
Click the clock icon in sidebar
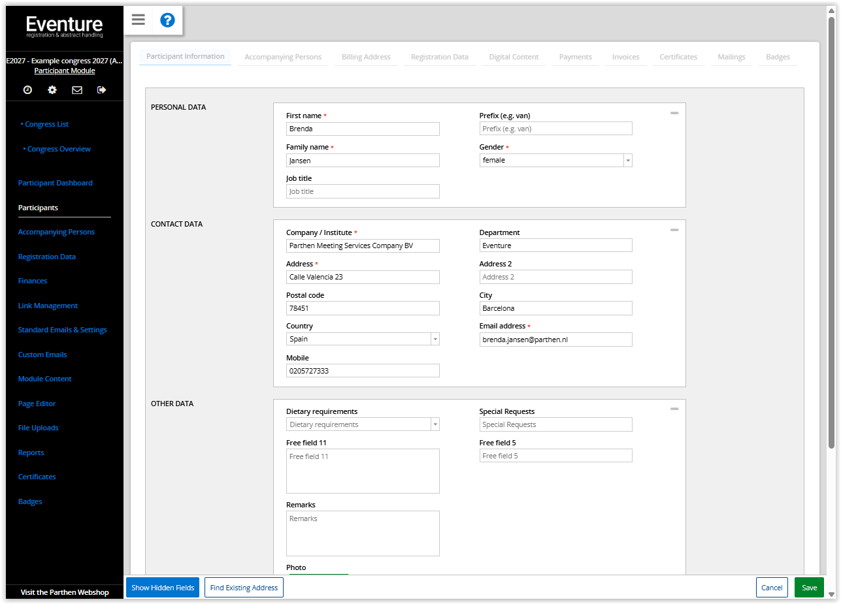tap(27, 90)
